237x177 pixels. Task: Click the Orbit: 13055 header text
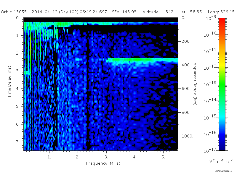tap(14, 12)
